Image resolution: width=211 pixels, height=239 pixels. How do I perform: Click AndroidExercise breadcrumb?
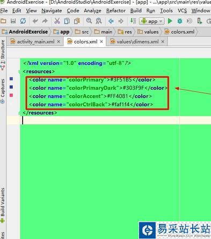[x=25, y=32]
